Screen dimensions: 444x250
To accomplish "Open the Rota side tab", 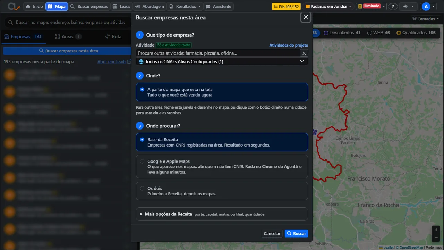I will click(113, 36).
